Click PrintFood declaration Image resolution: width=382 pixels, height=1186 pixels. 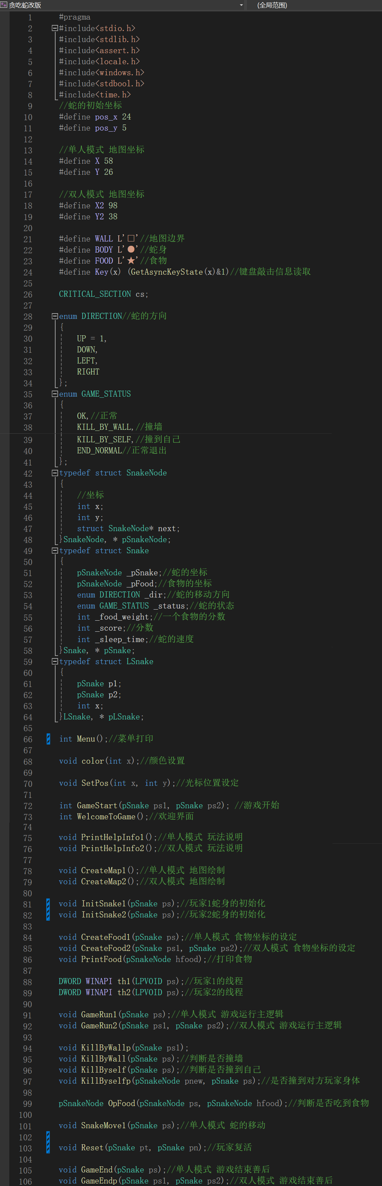pos(133,960)
